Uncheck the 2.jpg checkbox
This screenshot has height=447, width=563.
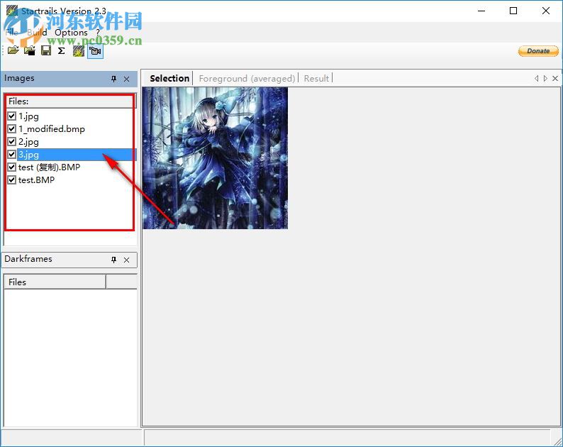tap(12, 141)
